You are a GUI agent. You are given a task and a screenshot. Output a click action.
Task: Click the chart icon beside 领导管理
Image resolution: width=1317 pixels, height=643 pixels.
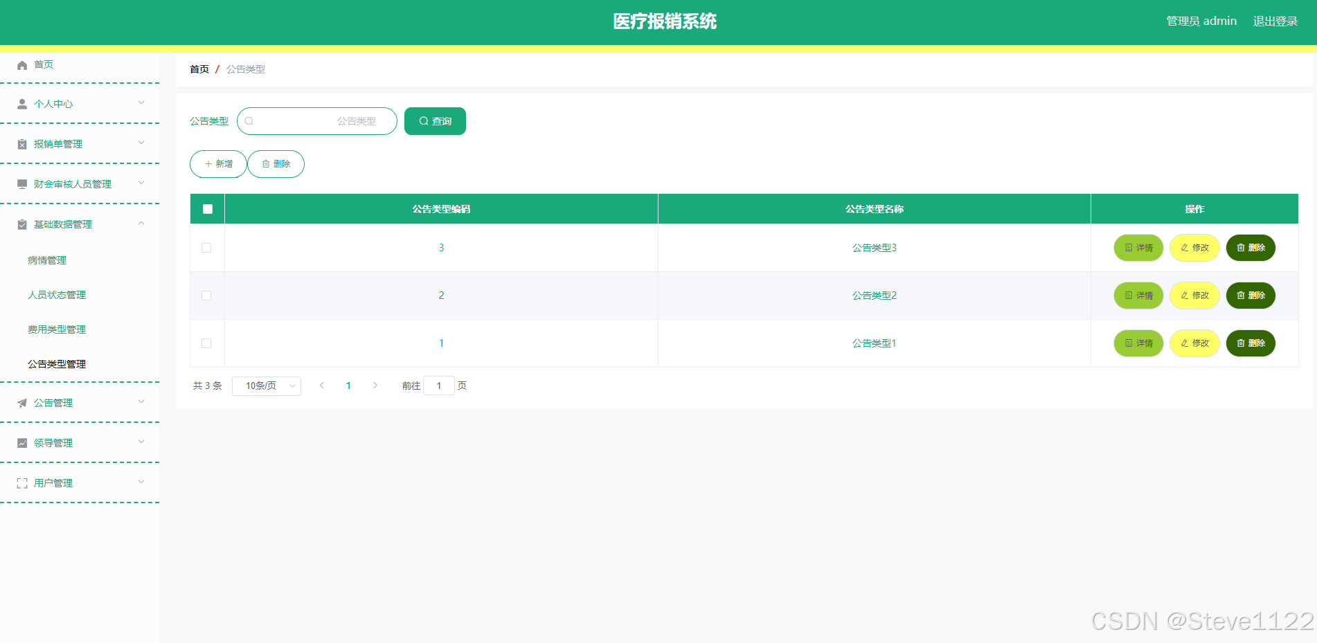click(x=22, y=444)
